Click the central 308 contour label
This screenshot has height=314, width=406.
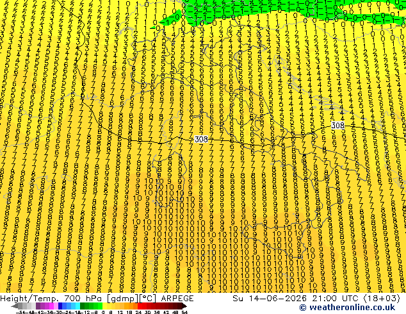(x=201, y=140)
